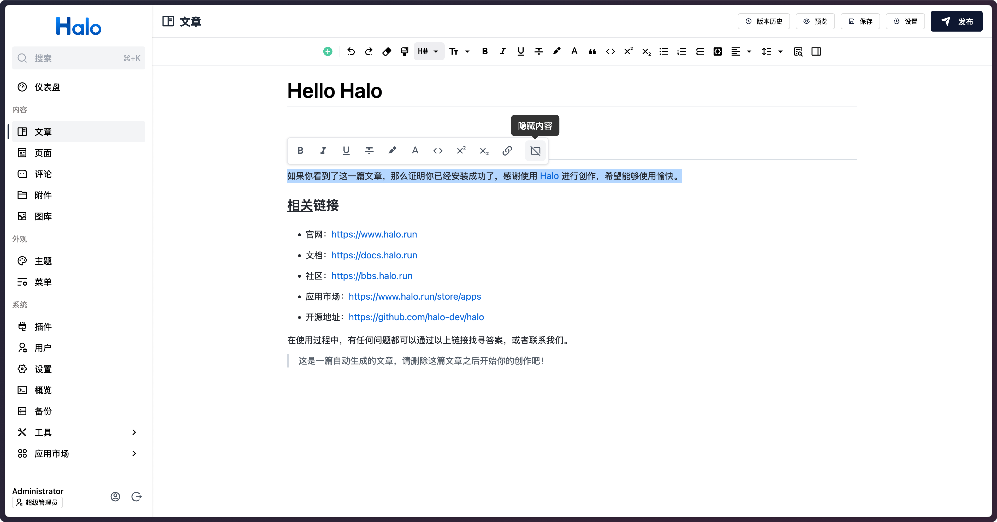Viewport: 997px width, 522px height.
Task: Open the Administrator profile icon
Action: click(x=115, y=496)
